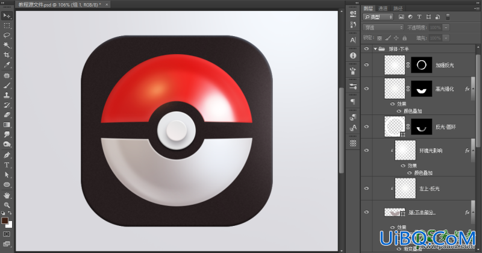Screen dimensions: 482x253
Task: Select the Gradient tool
Action: (x=7, y=125)
